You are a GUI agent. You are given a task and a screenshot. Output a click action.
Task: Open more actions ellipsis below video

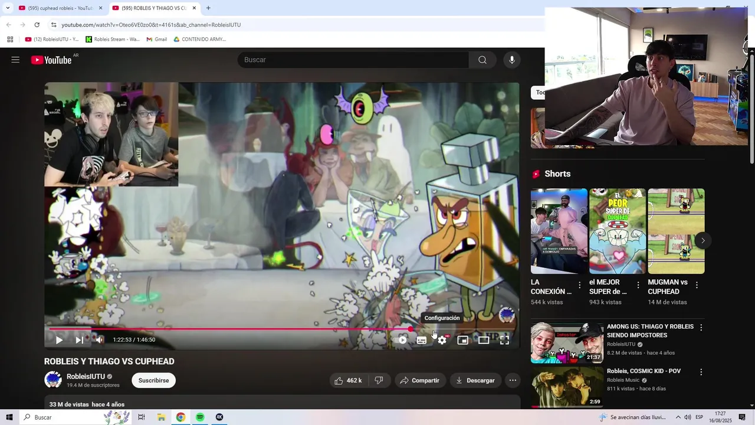[513, 381]
